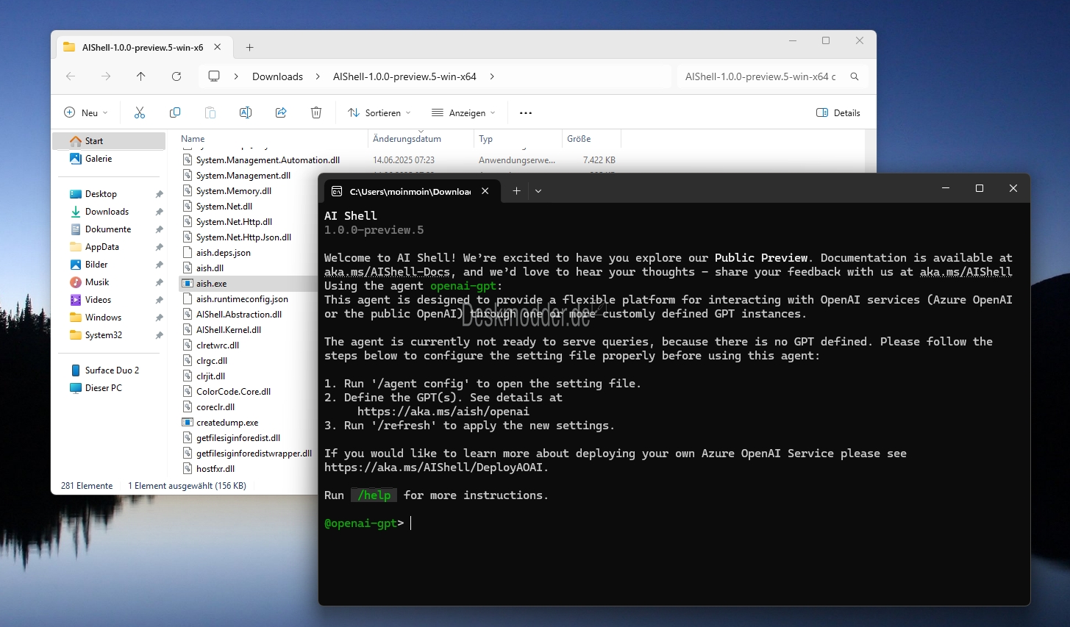Click the https://aka.ms/aish/openai link
The width and height of the screenshot is (1070, 627).
(x=443, y=412)
